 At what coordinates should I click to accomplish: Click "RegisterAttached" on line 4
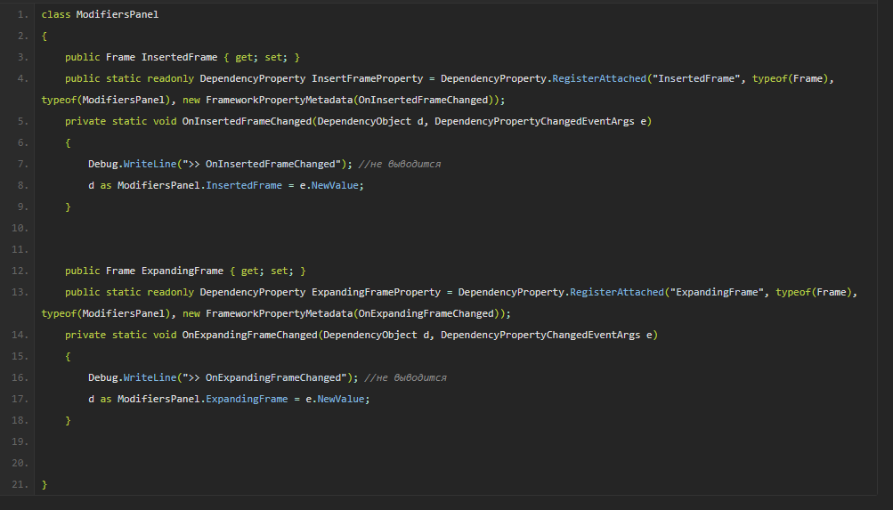(x=599, y=78)
